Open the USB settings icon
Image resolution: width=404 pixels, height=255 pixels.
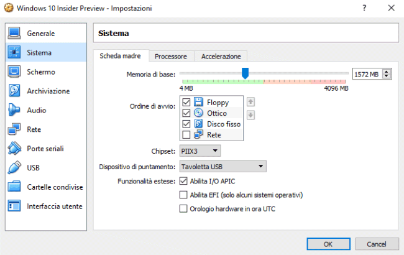(x=14, y=168)
